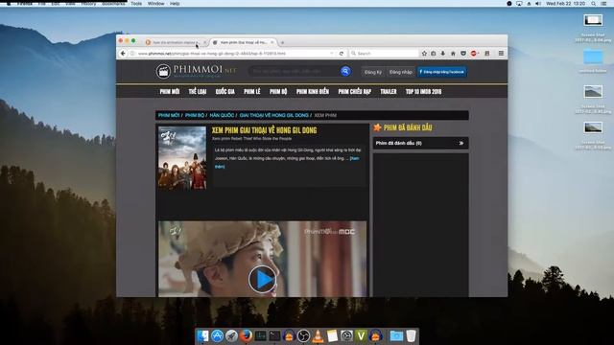Reload the page with refresh icon
Image resolution: width=614 pixels, height=345 pixels.
[342, 54]
